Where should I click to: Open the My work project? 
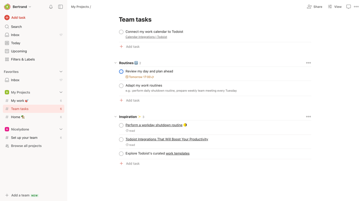(34, 101)
